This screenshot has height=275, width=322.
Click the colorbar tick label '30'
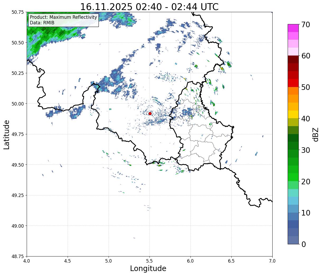[305, 150]
